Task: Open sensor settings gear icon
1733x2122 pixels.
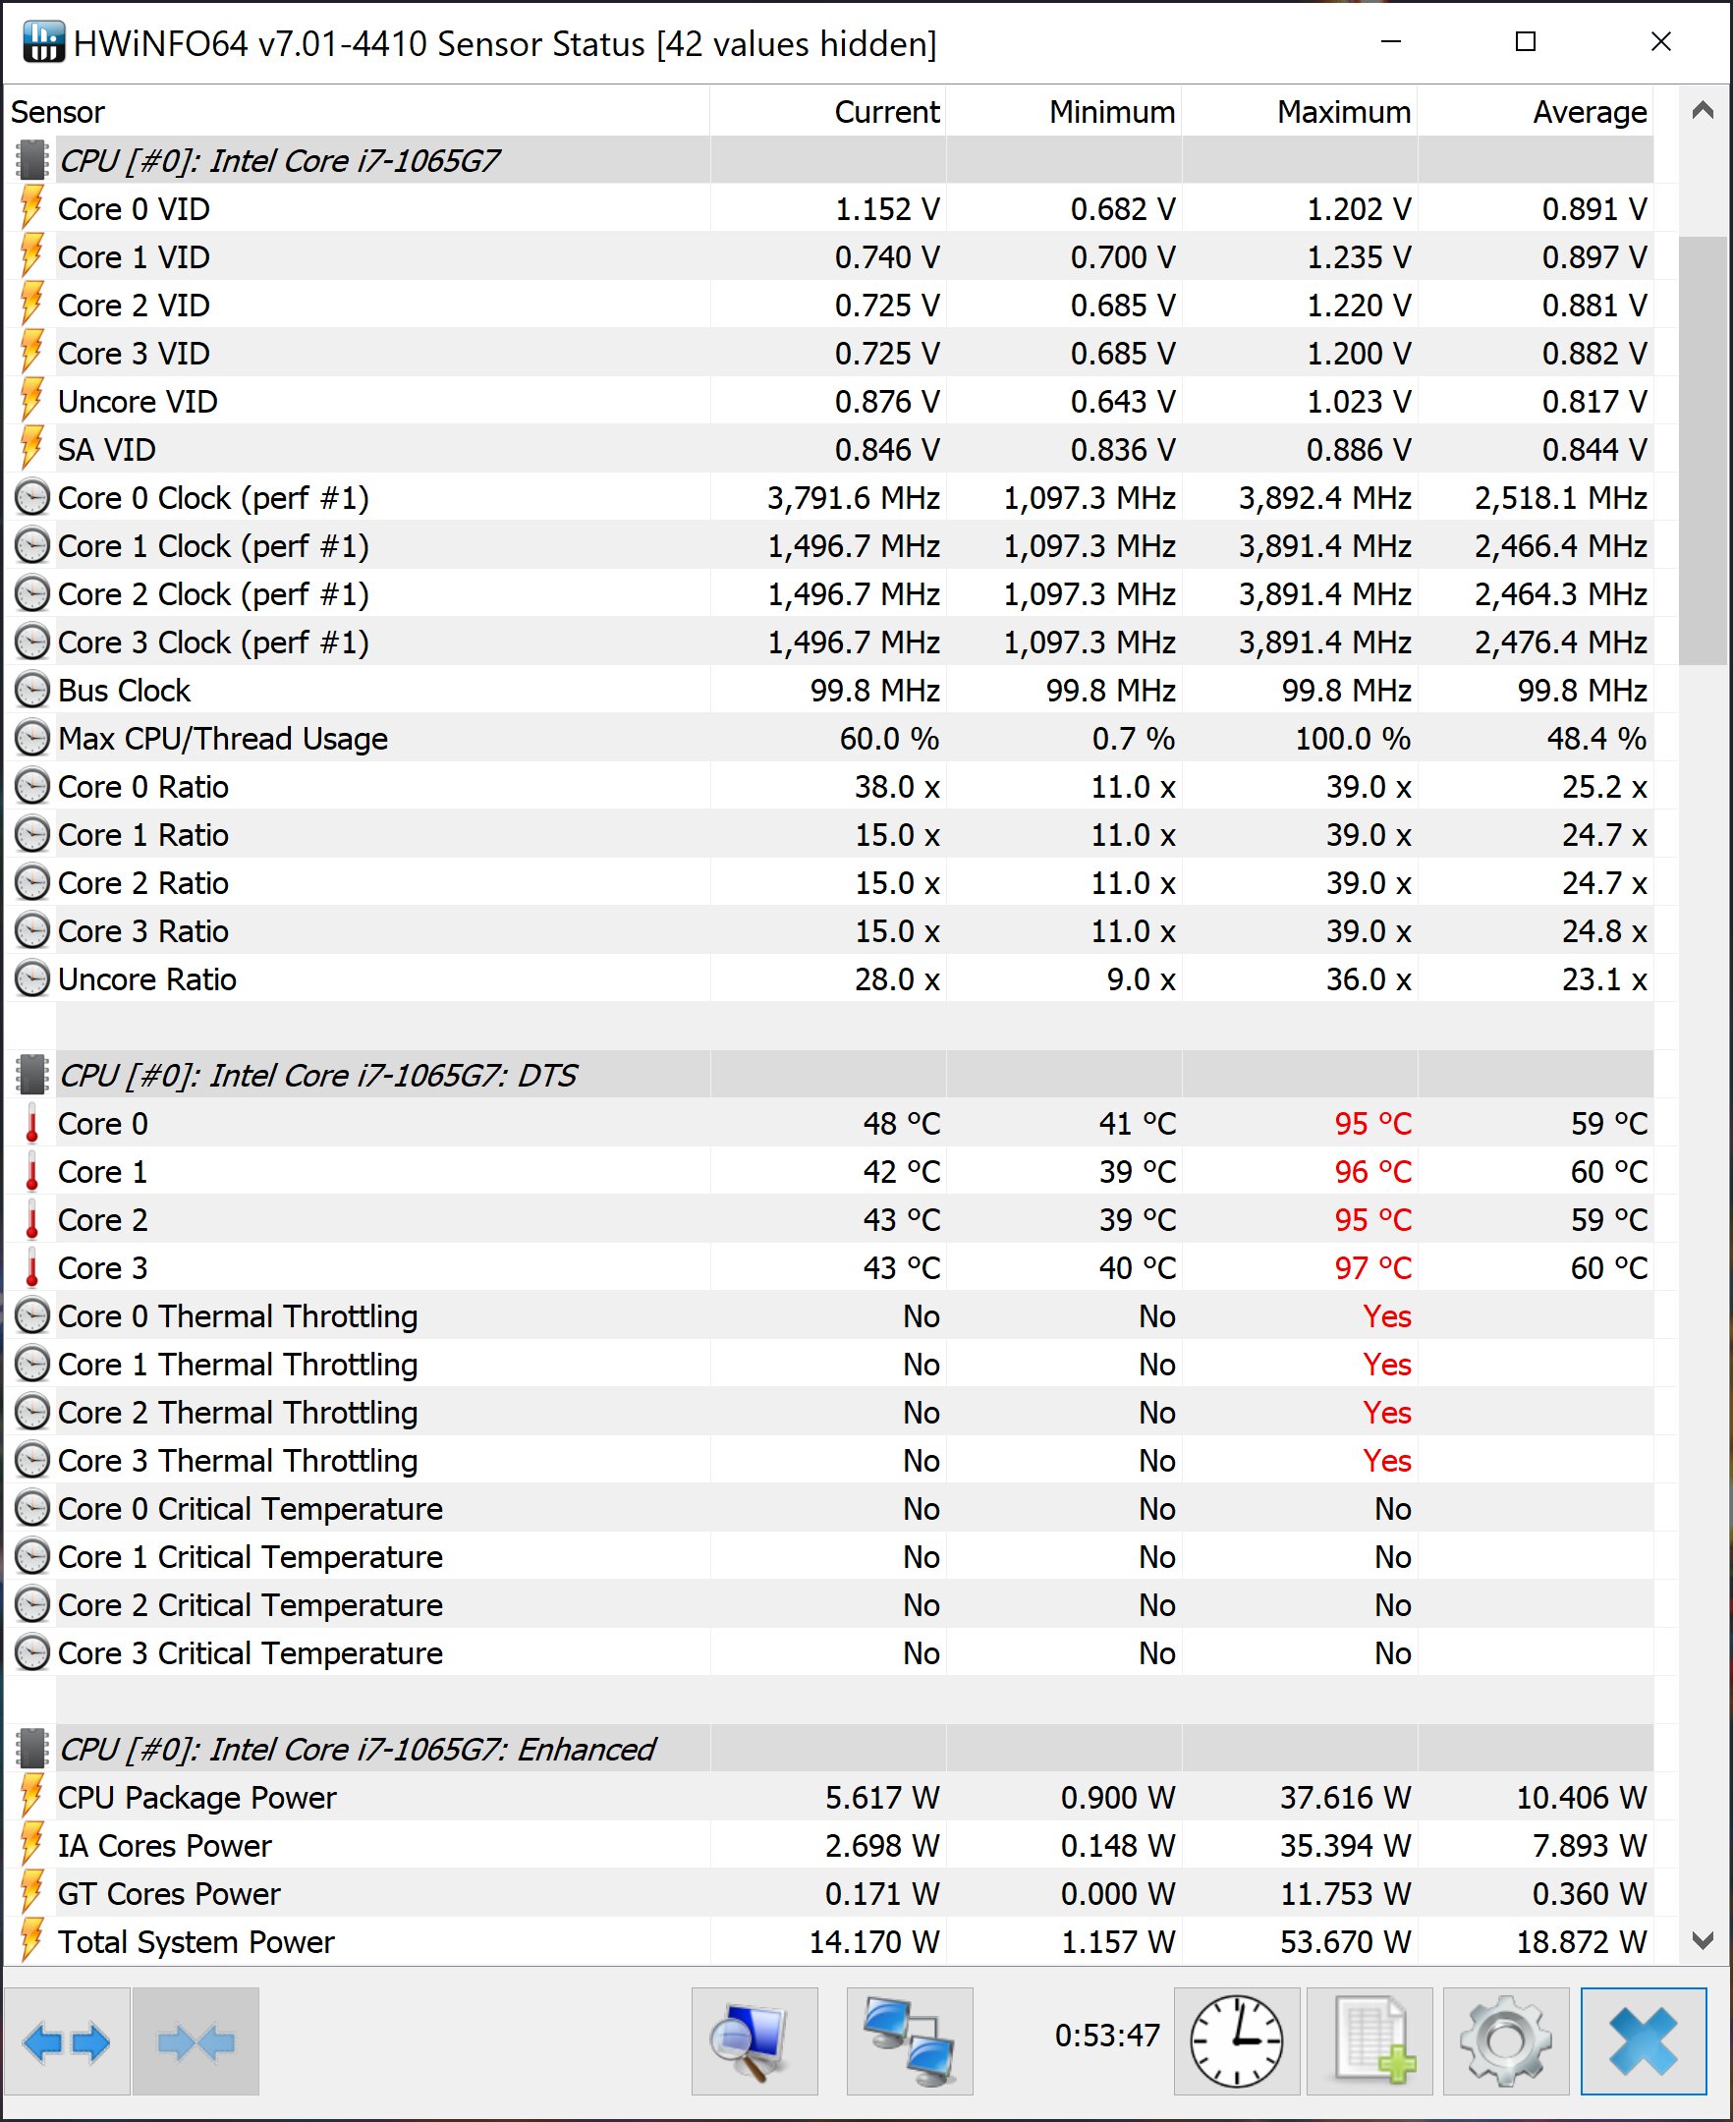Action: coord(1505,2042)
